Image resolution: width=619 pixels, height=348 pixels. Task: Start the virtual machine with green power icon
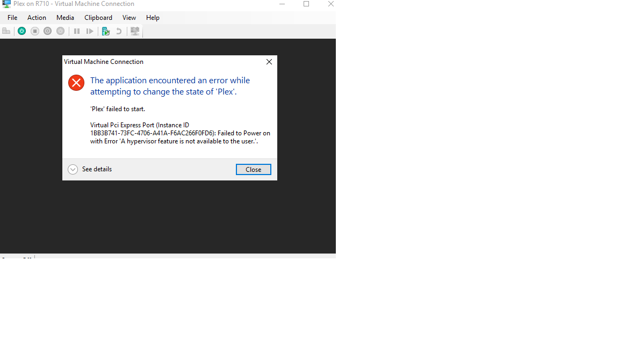21,31
